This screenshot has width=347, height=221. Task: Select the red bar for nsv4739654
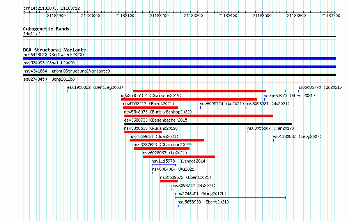tap(167, 140)
